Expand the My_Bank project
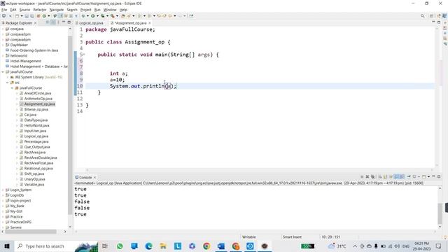The height and width of the screenshot is (252, 448). 3,206
